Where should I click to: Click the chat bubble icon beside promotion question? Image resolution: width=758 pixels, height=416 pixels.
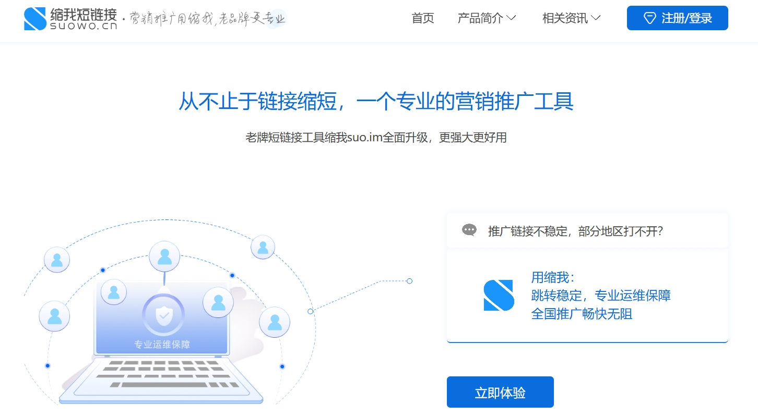coord(469,230)
